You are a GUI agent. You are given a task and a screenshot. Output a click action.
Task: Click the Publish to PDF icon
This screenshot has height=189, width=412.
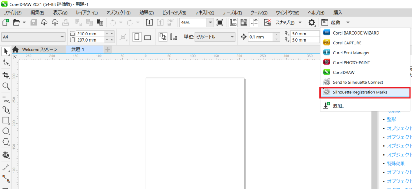171,23
